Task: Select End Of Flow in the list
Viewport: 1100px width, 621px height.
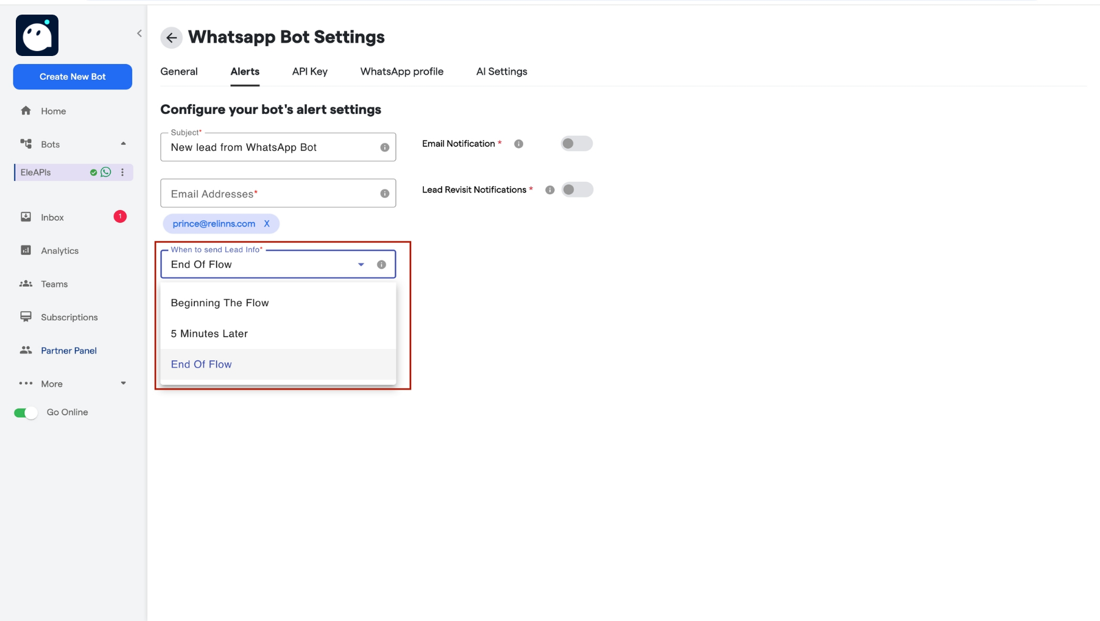Action: [x=278, y=364]
